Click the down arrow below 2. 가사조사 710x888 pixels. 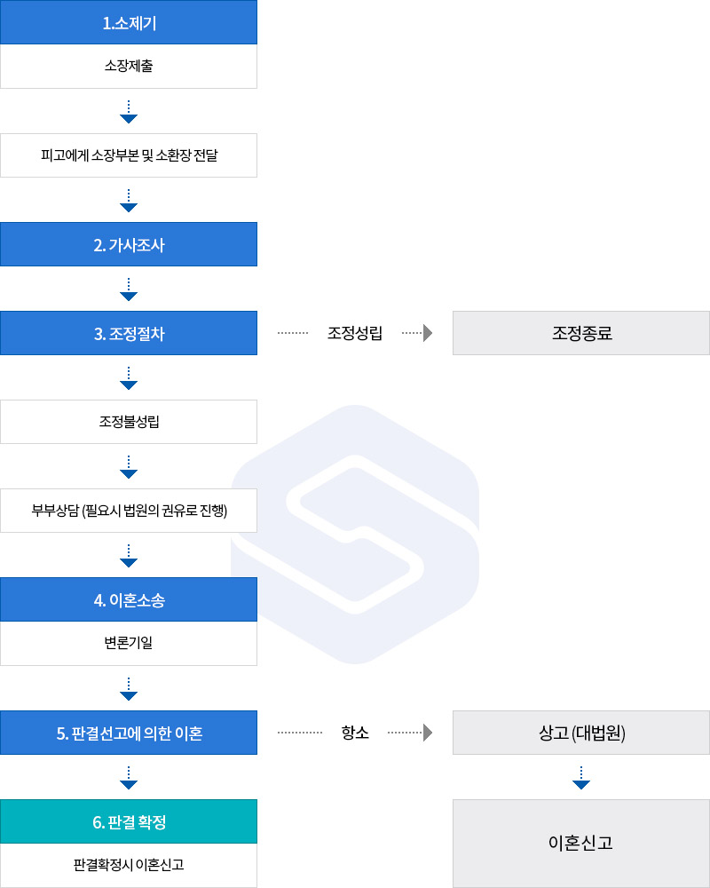click(129, 289)
